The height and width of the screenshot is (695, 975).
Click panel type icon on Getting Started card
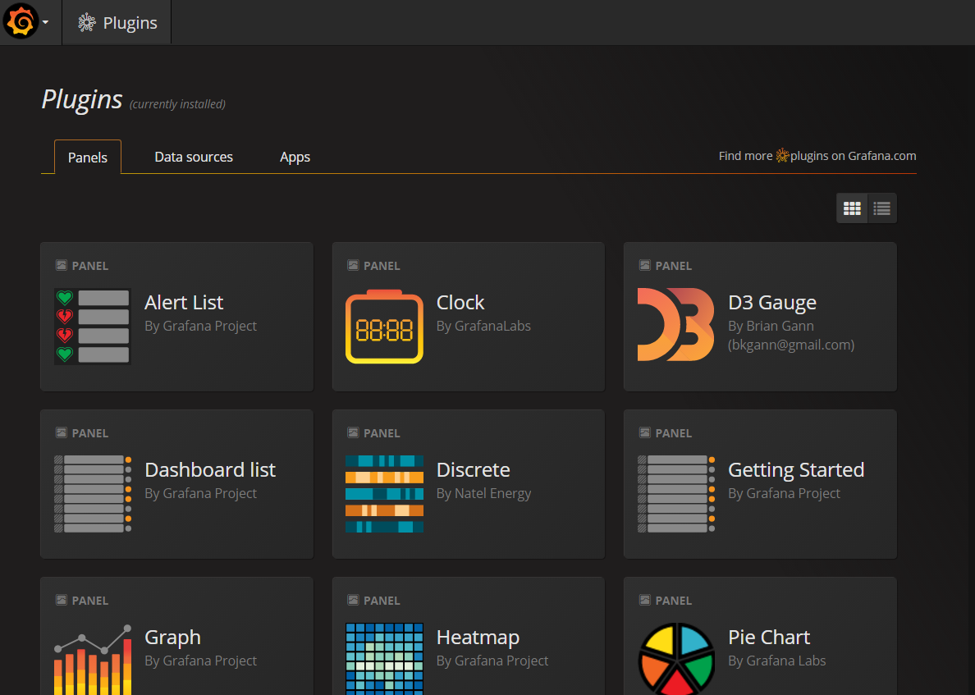click(645, 432)
